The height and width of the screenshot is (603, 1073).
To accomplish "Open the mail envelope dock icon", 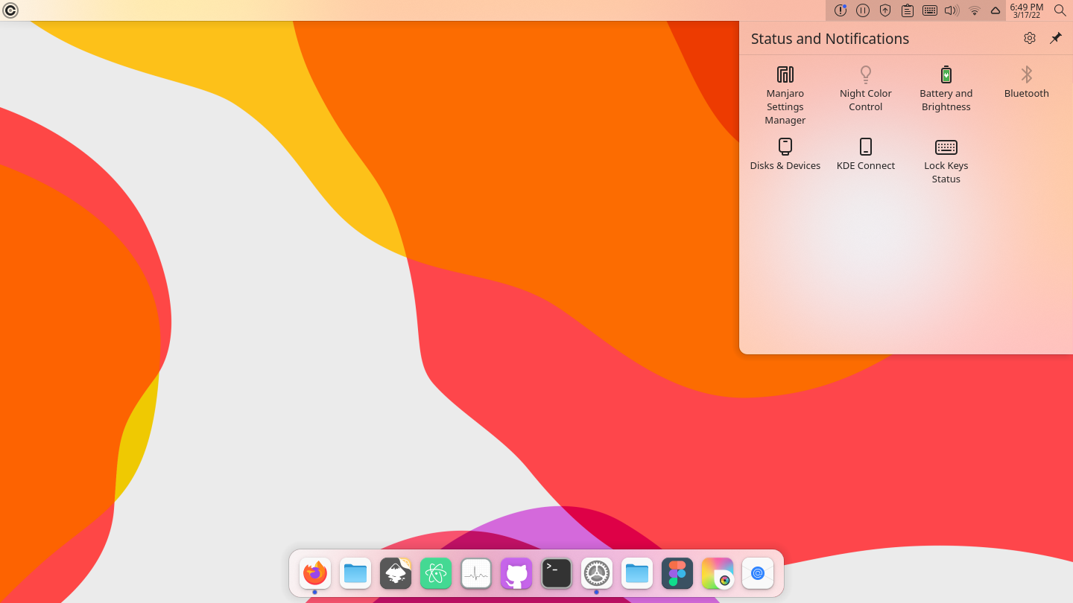I will pyautogui.click(x=758, y=573).
